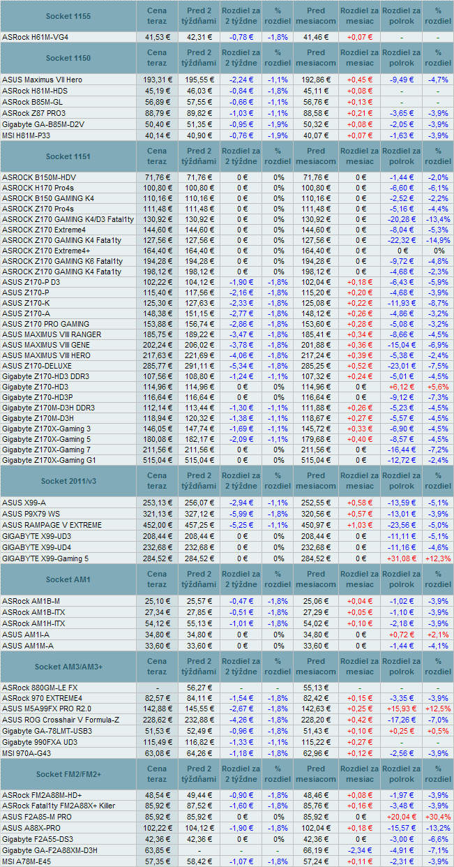This screenshot has width=454, height=867.
Task: Select the ASUS Z170-P D3 name
Action: [31, 282]
